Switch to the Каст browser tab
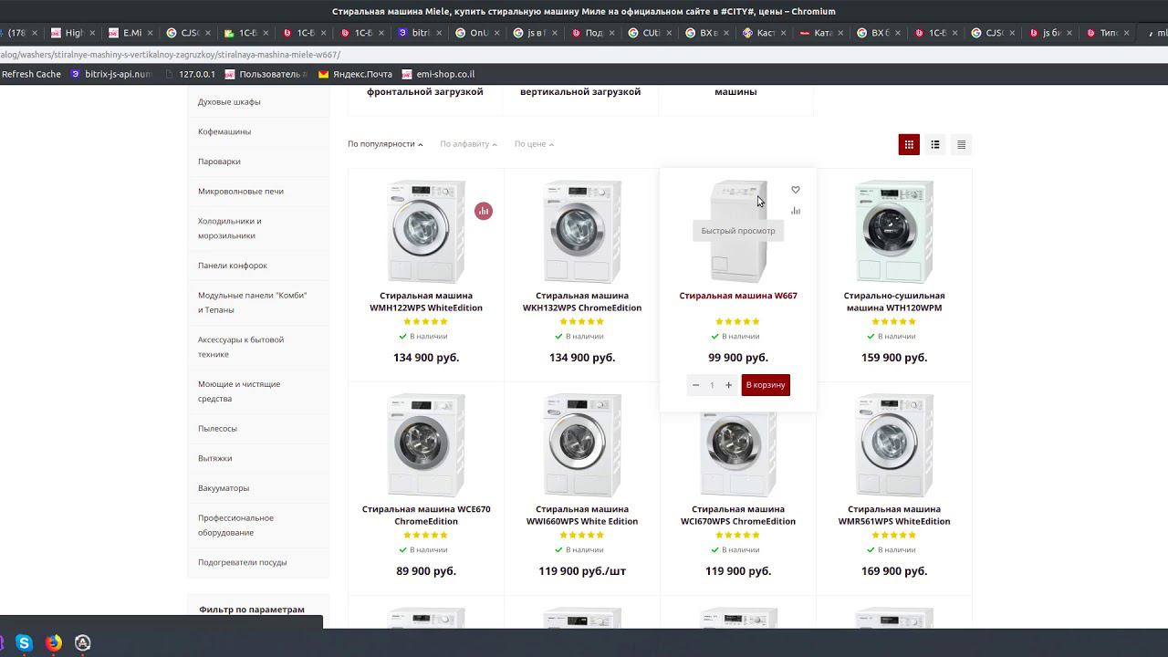Screen dimensions: 1168x657 pos(765,33)
